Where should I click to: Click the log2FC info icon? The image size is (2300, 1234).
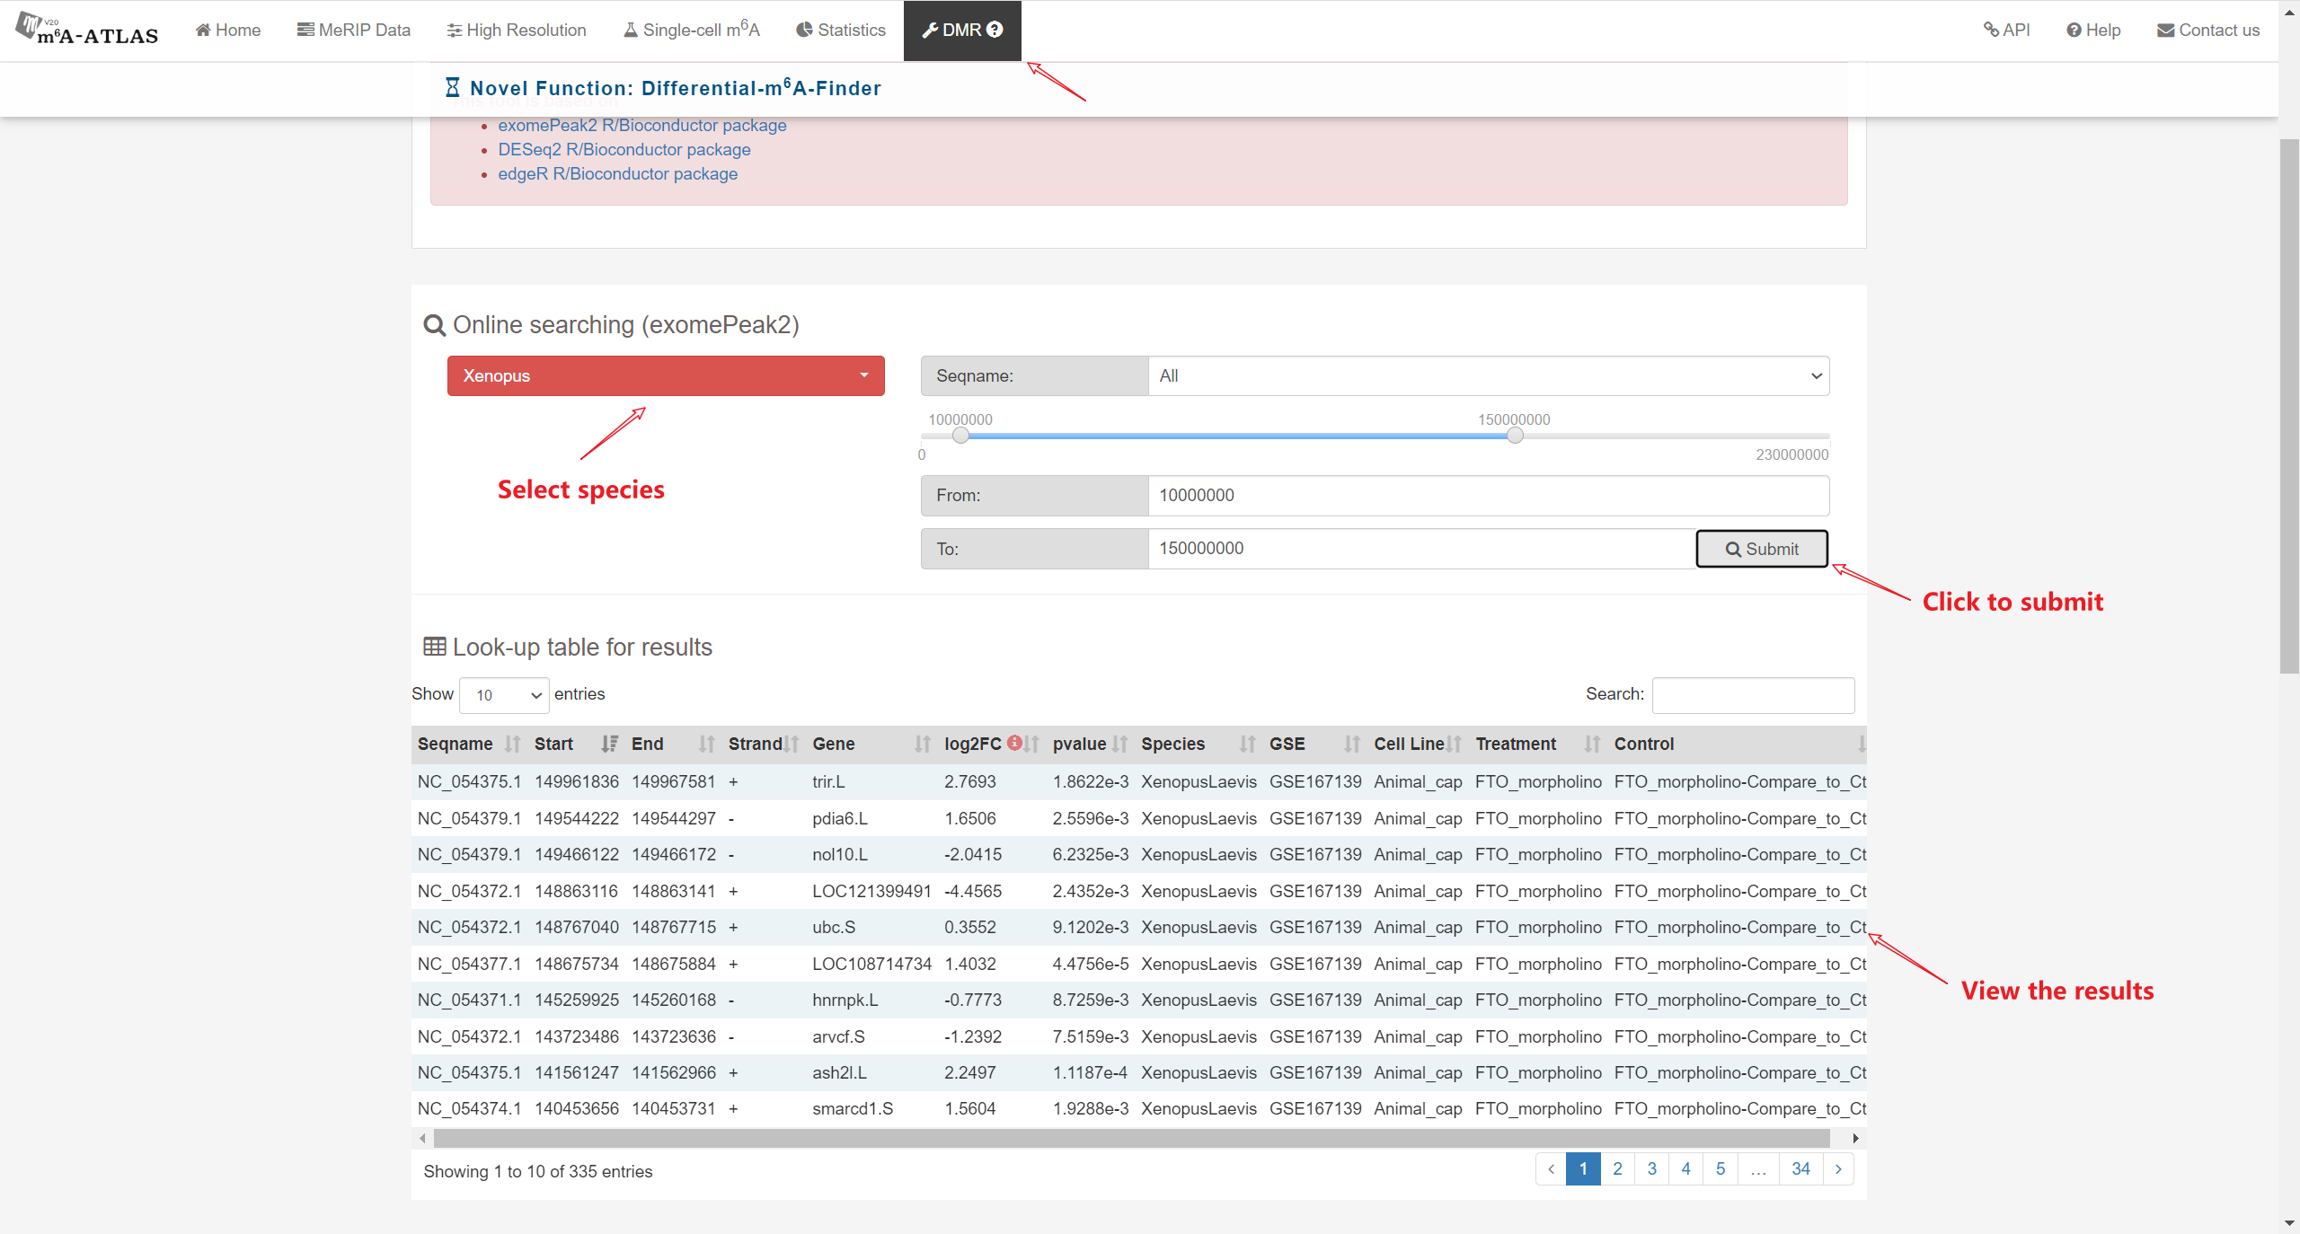pos(1014,743)
